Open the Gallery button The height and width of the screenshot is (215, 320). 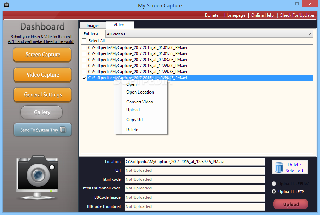pyautogui.click(x=41, y=112)
